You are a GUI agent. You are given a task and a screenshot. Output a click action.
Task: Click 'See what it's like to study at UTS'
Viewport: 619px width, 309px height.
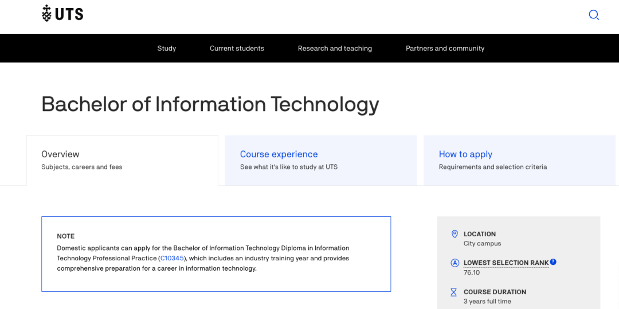[289, 167]
